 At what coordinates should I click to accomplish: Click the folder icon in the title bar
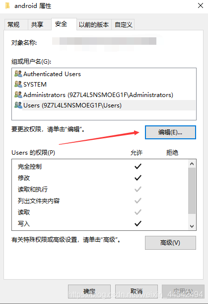pos(7,5)
